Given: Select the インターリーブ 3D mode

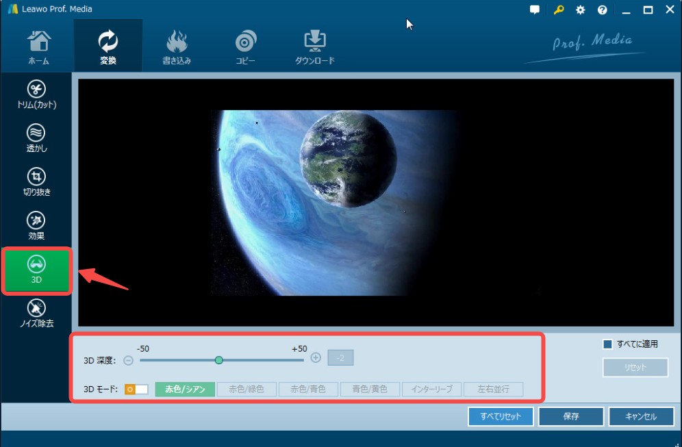Looking at the screenshot, I should (432, 389).
